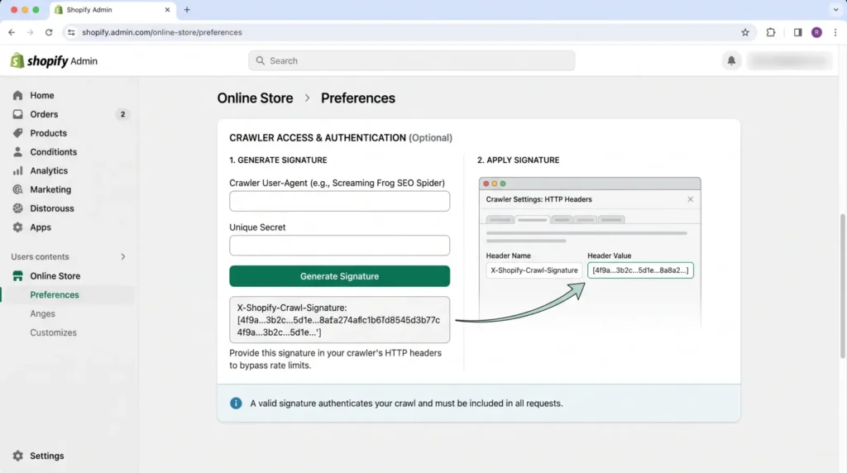Click the browser back arrow
The width and height of the screenshot is (847, 473).
[x=12, y=32]
